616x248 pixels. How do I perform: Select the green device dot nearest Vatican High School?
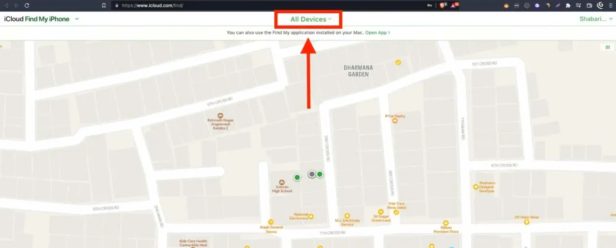coord(297,177)
